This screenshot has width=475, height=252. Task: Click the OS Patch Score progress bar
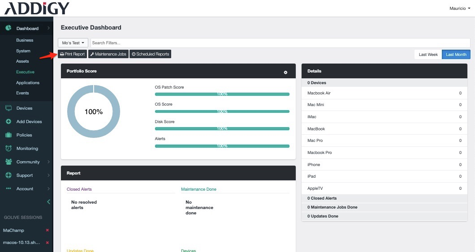[222, 94]
